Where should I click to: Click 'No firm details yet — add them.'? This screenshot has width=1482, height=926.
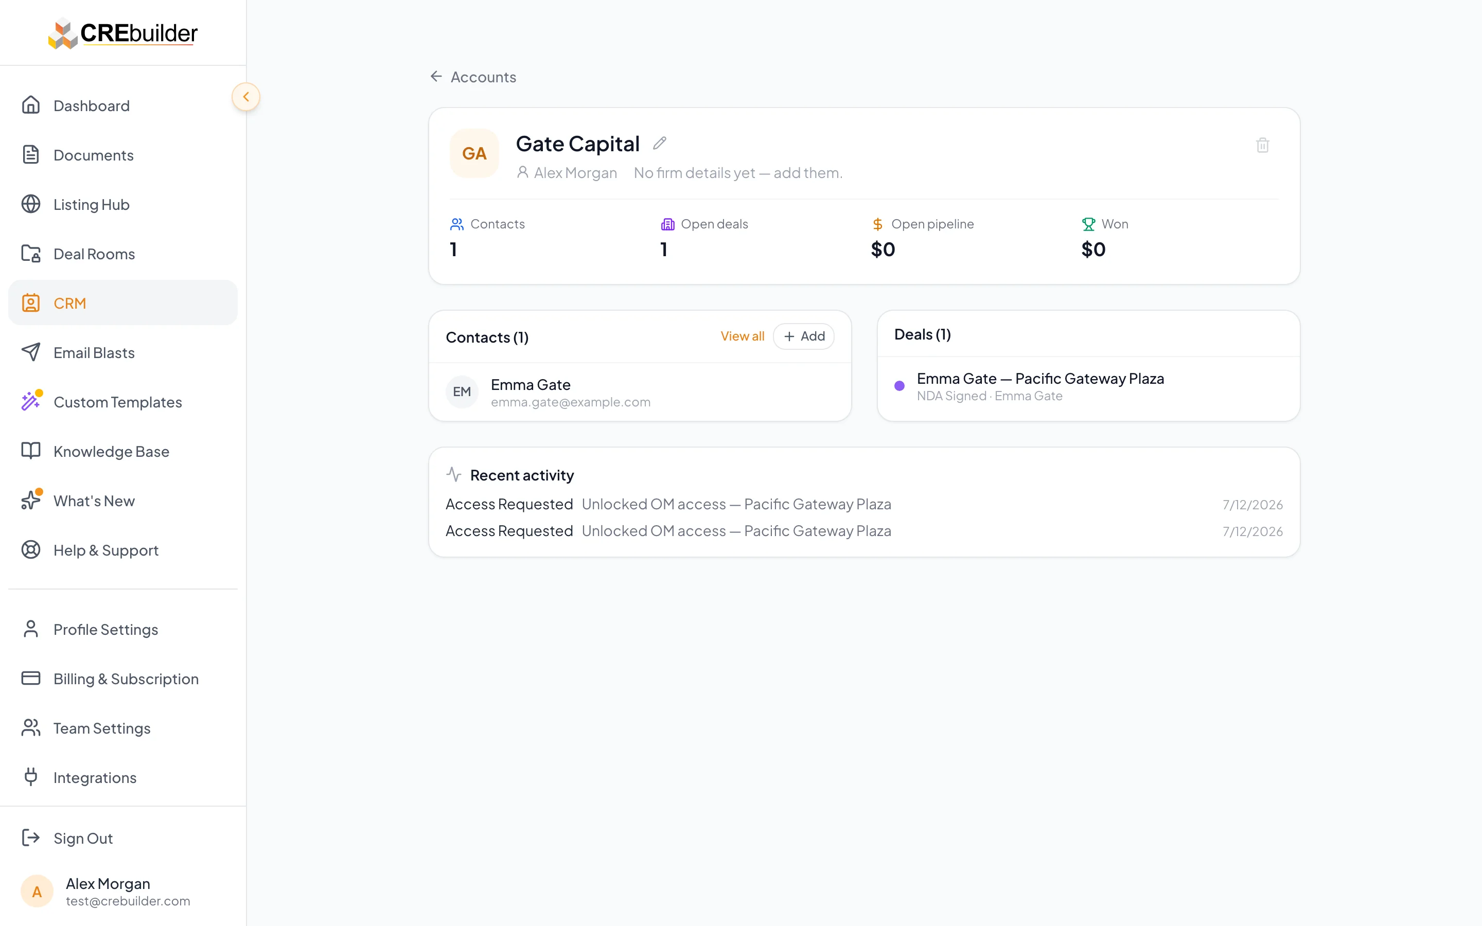point(738,173)
